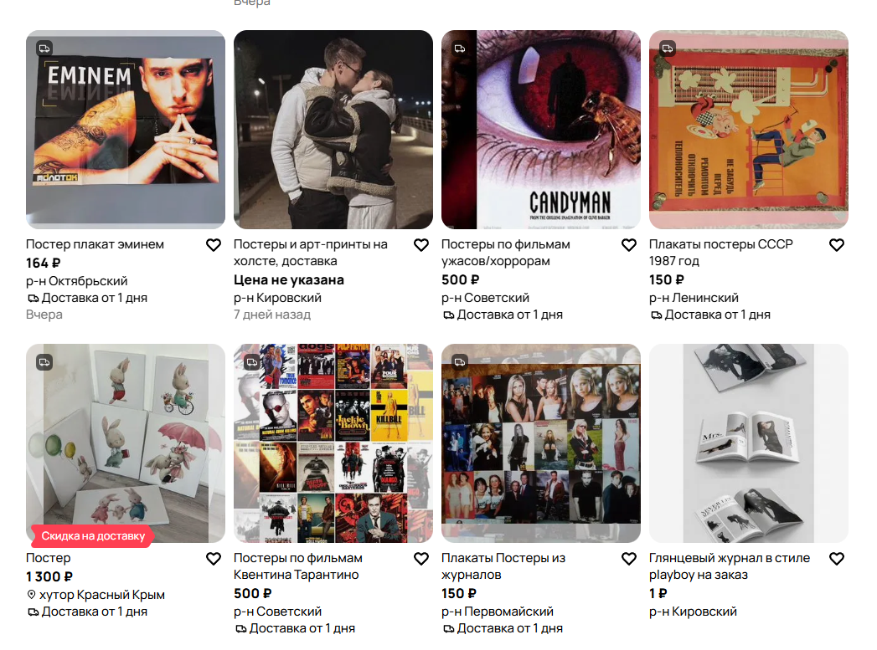Click delivery badge on Candyman poster image
The height and width of the screenshot is (650, 877).
pos(461,49)
